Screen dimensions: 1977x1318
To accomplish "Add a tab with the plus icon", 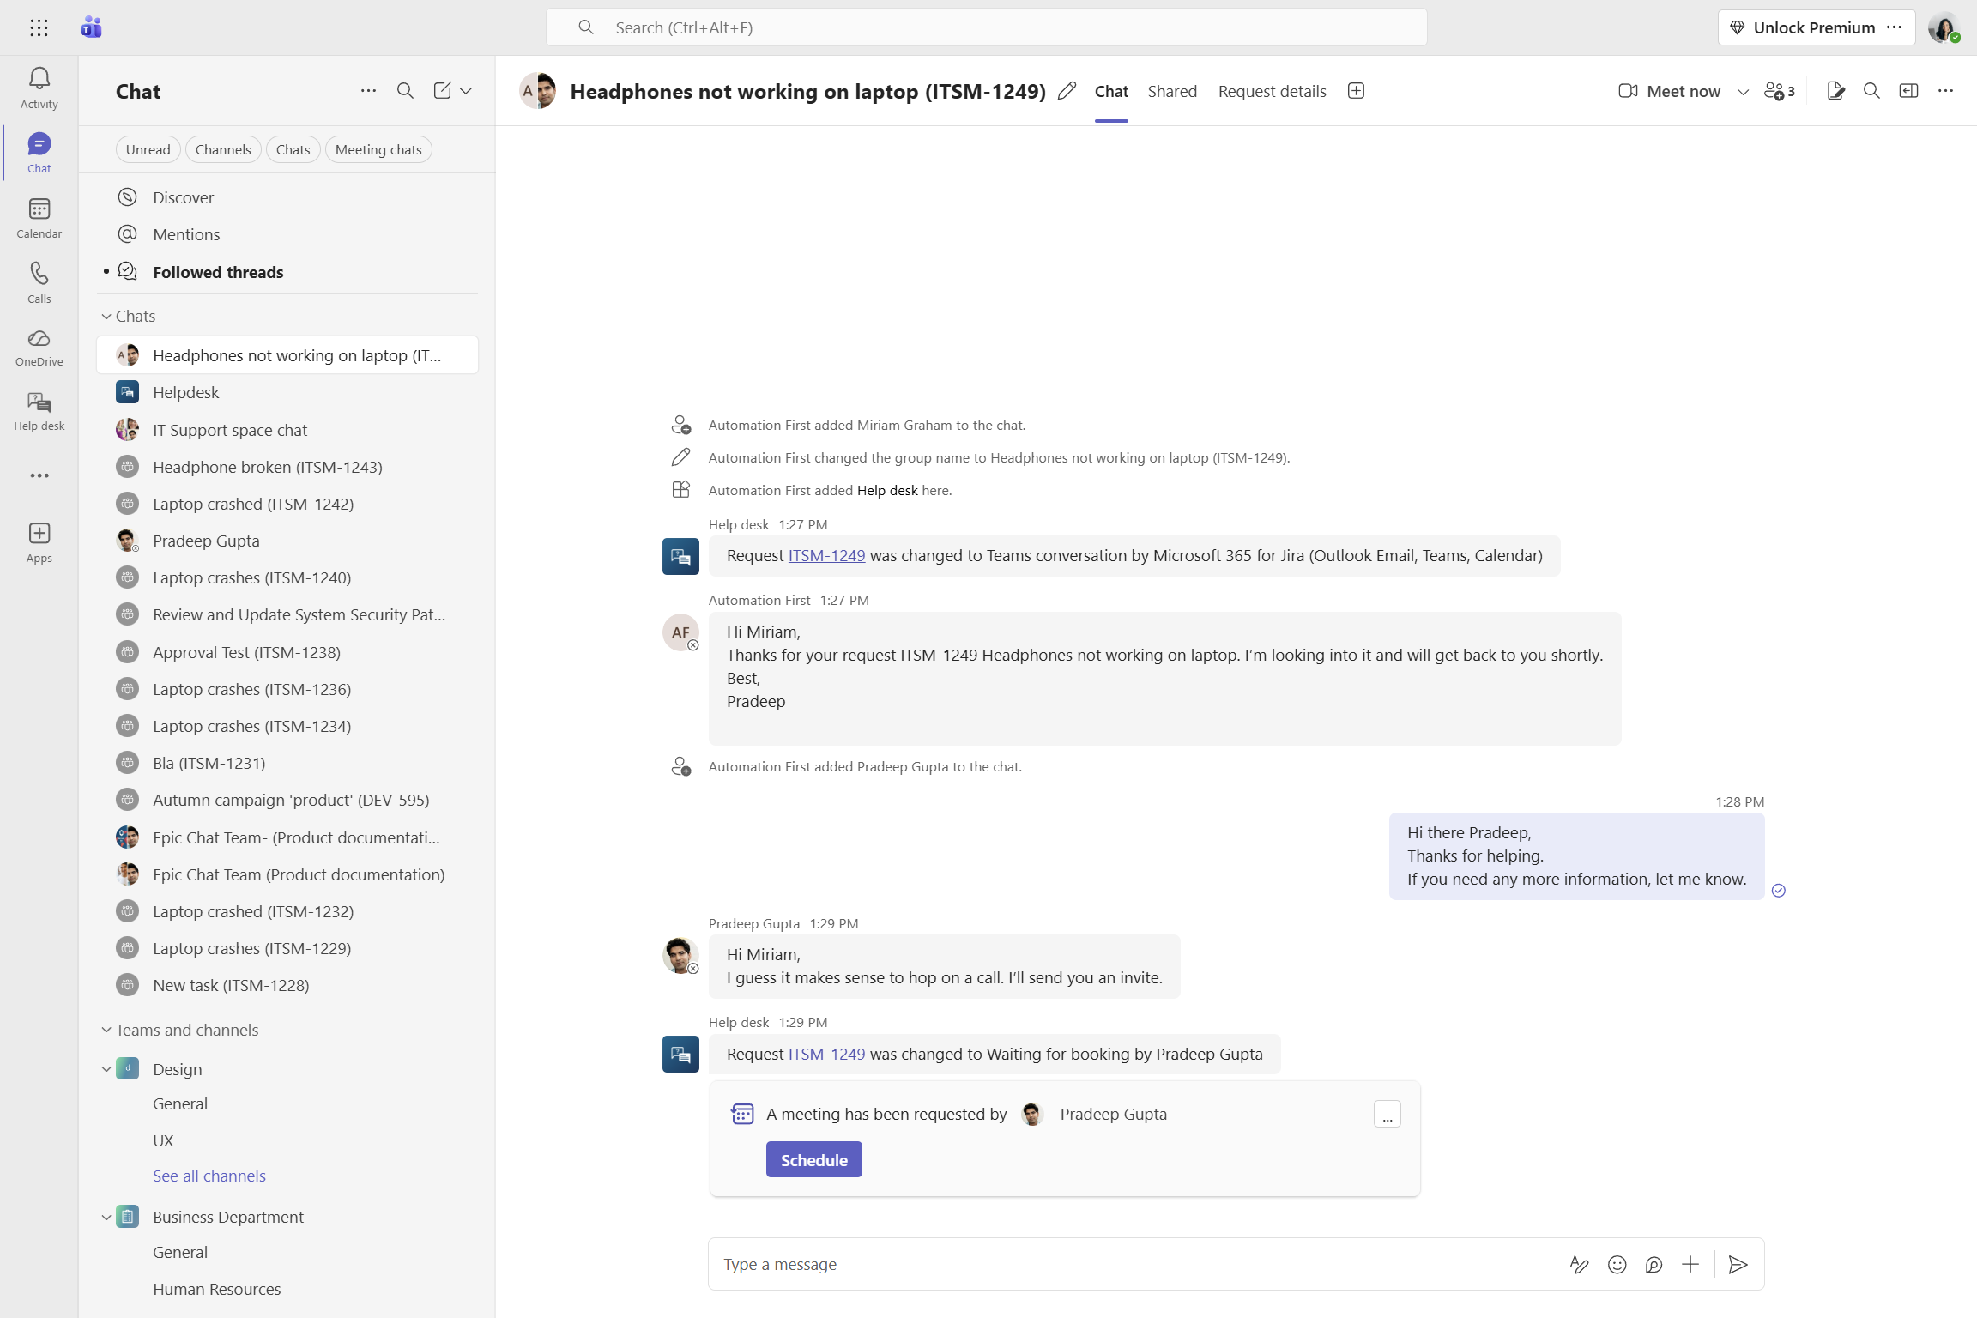I will coord(1356,91).
